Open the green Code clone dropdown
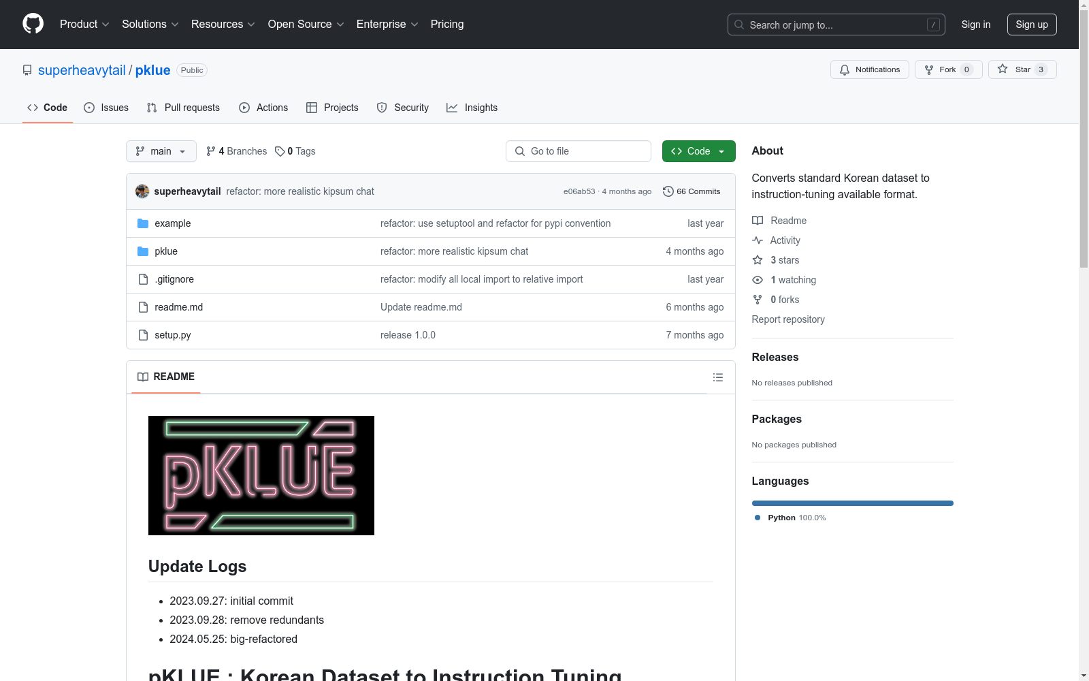1089x681 pixels. (699, 151)
